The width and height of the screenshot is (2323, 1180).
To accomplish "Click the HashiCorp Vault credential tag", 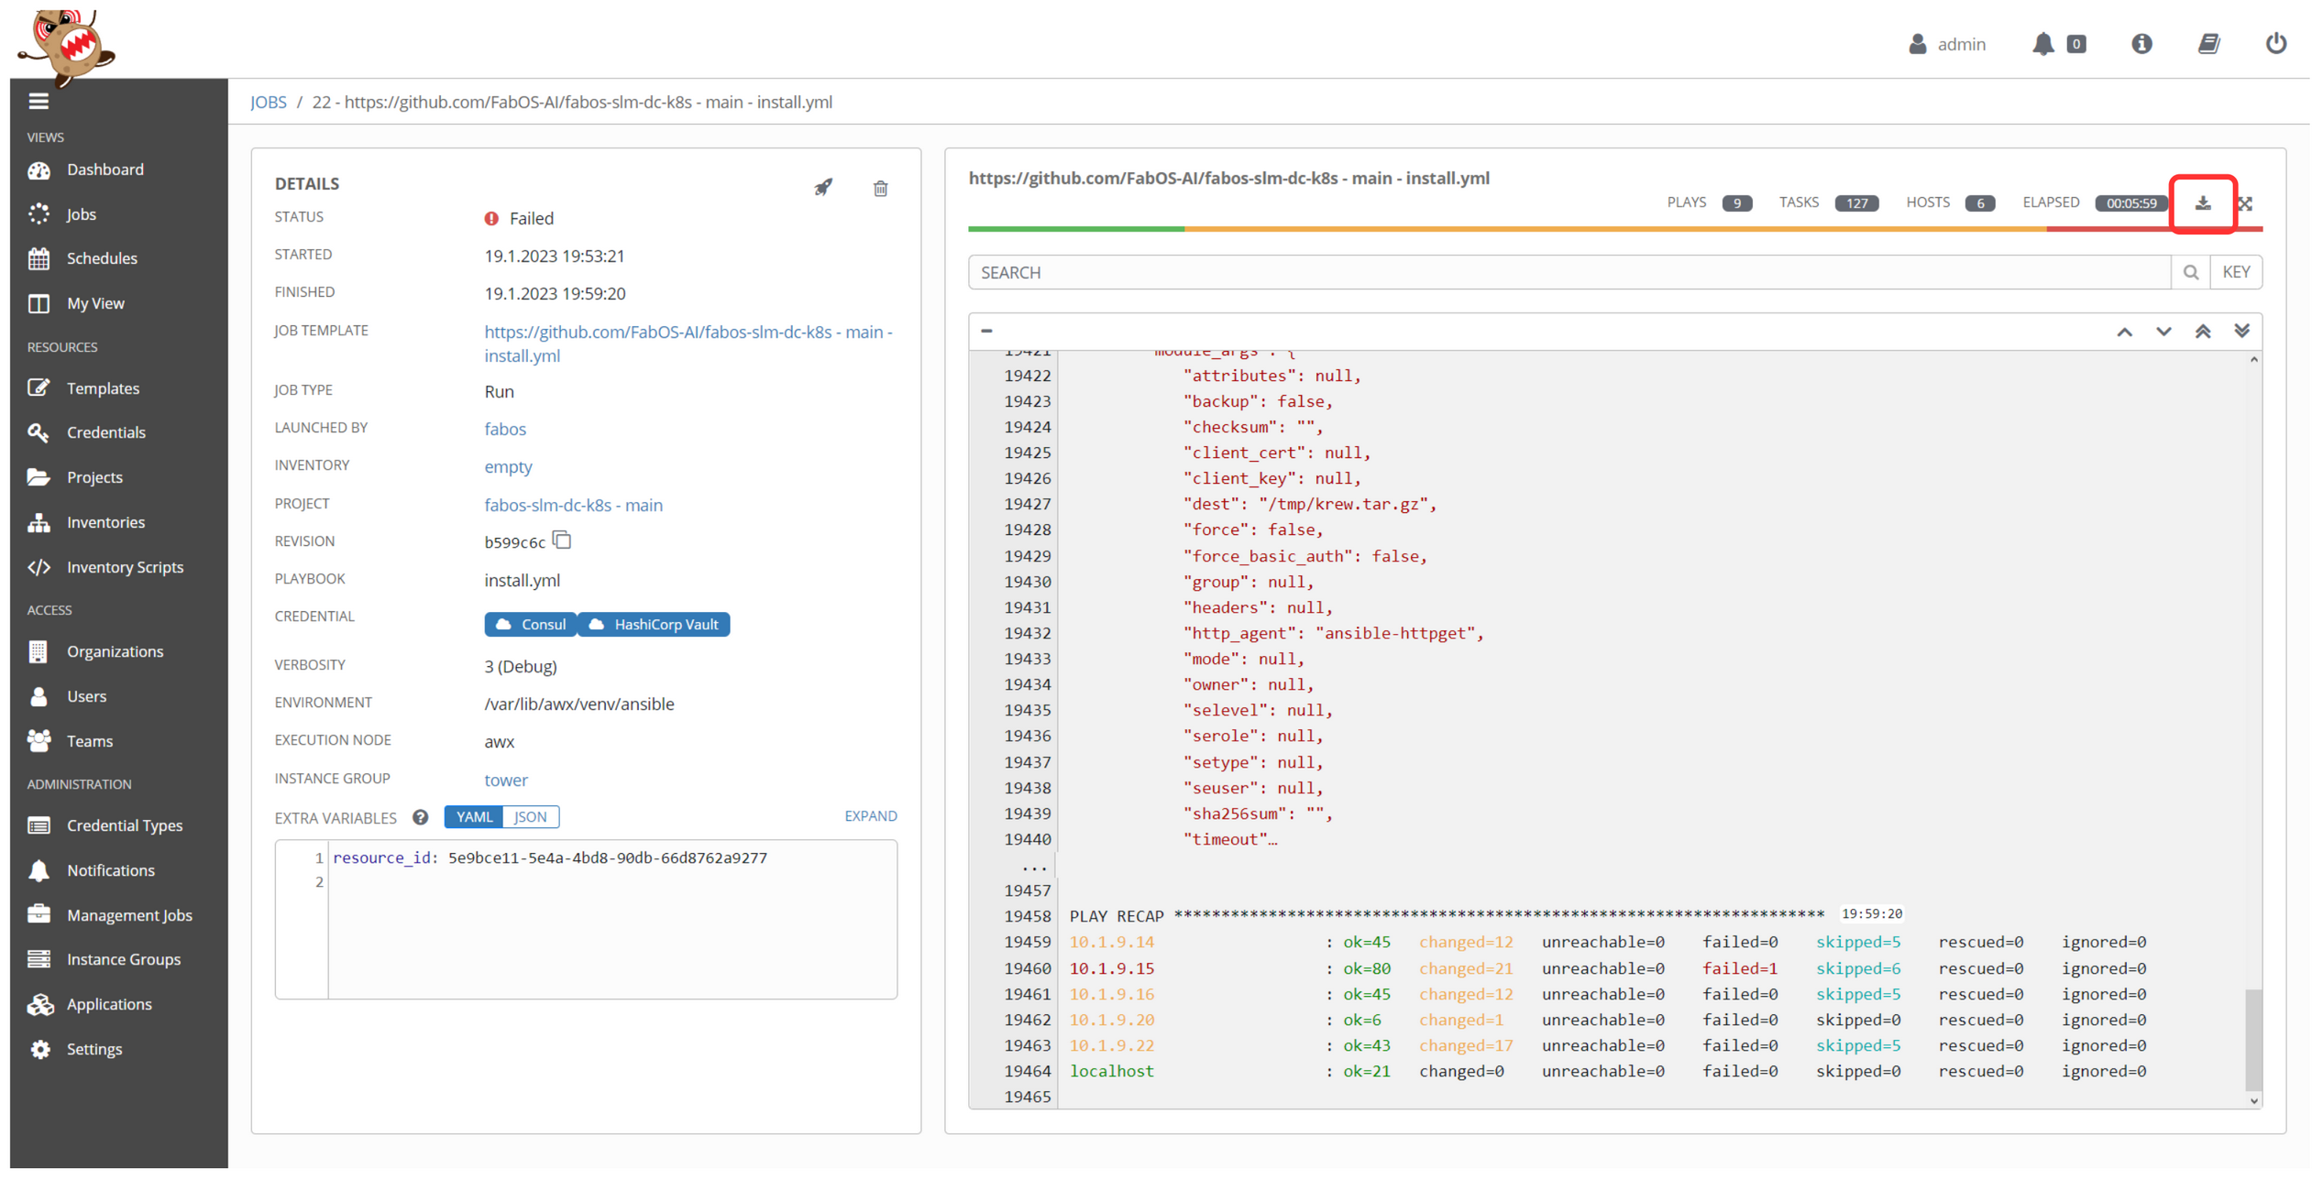I will point(654,624).
